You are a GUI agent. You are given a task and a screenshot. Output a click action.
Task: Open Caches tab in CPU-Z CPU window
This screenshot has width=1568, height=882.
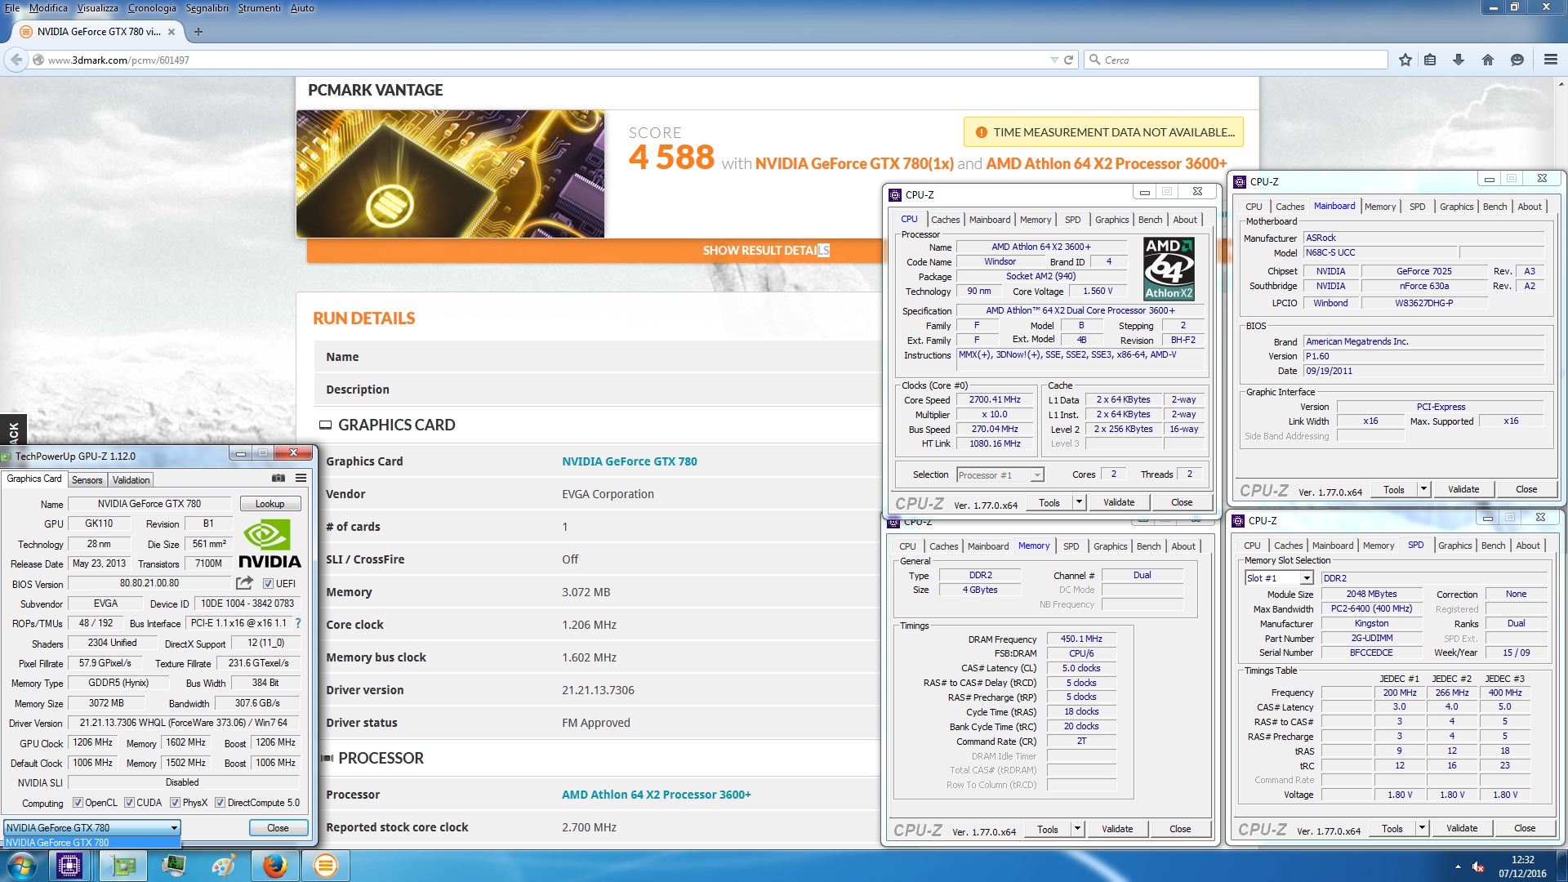(x=946, y=220)
